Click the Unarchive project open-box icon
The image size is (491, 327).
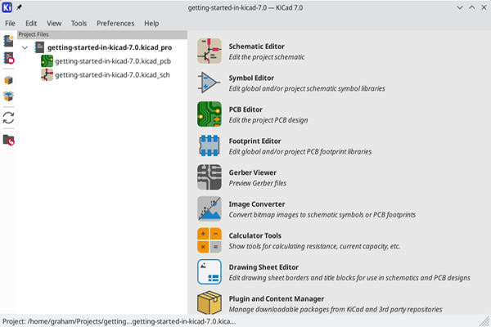[9, 96]
